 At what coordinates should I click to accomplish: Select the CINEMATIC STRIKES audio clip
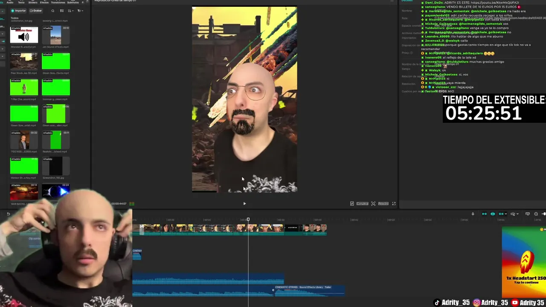[310, 290]
